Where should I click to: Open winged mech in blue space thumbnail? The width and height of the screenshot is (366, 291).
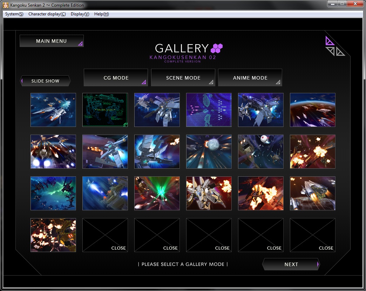click(157, 110)
